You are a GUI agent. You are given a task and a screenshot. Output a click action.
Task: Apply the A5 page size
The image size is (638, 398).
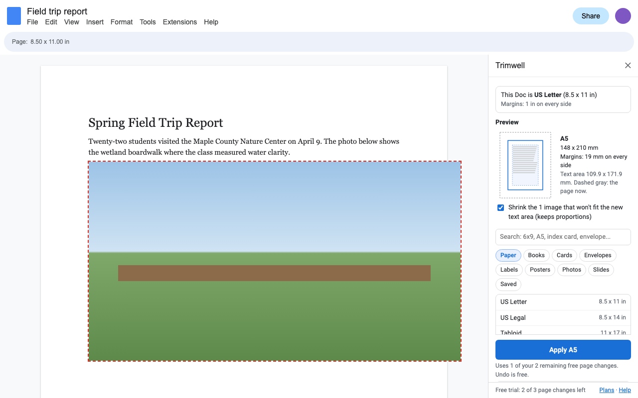(563, 350)
